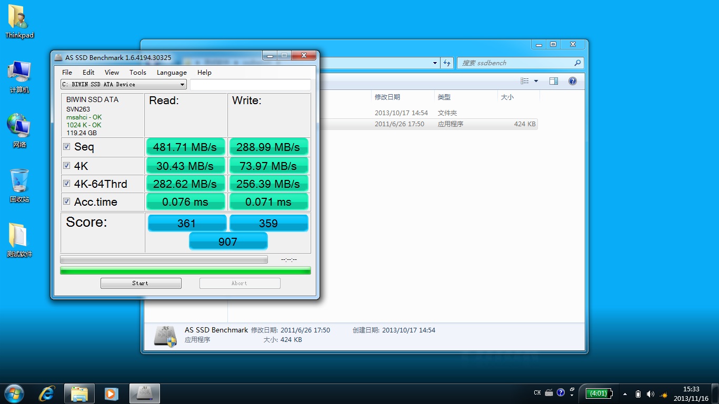Open the Tools menu
This screenshot has height=404, width=719.
coord(137,72)
